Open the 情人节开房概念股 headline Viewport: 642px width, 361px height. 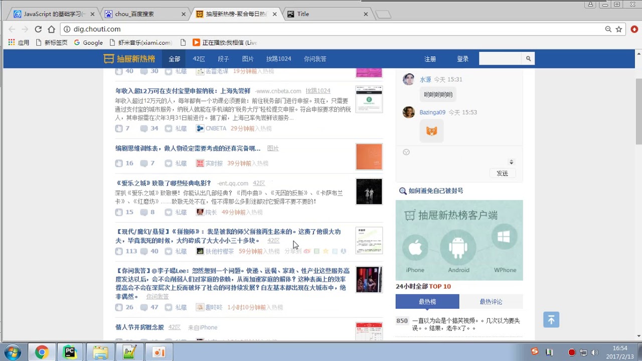[x=139, y=327]
